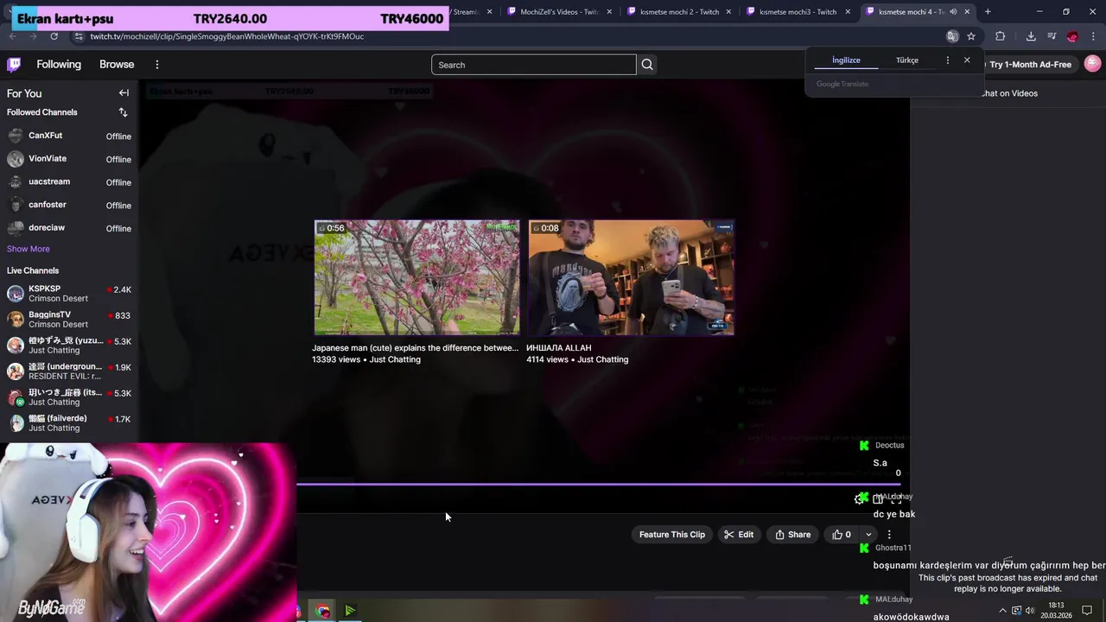Sort the Followed Channels list

click(123, 112)
